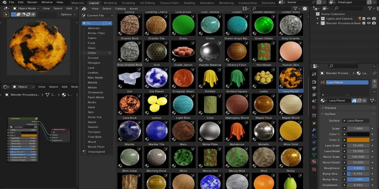The image size is (379, 189).
Task: Select the Unassigned catalog entry
Action: (x=96, y=152)
